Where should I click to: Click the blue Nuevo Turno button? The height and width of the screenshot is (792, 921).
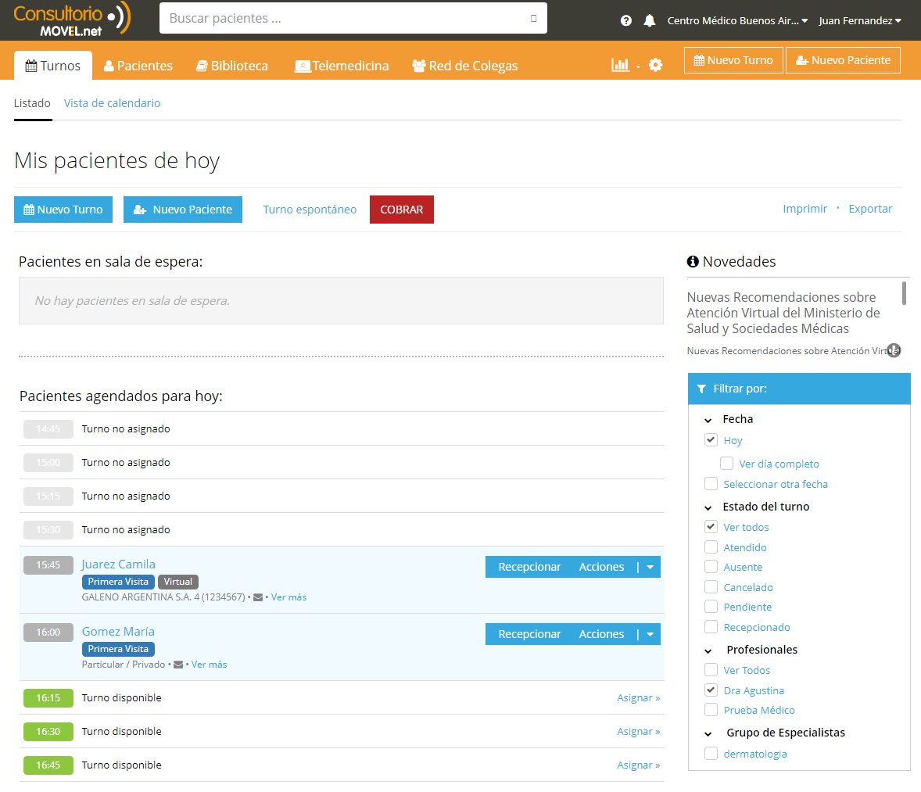coord(63,210)
